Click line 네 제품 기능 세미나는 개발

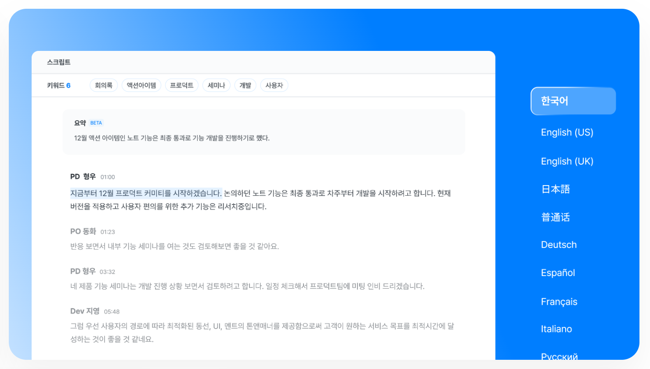[247, 287]
